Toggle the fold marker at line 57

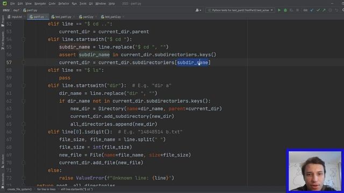[24, 63]
